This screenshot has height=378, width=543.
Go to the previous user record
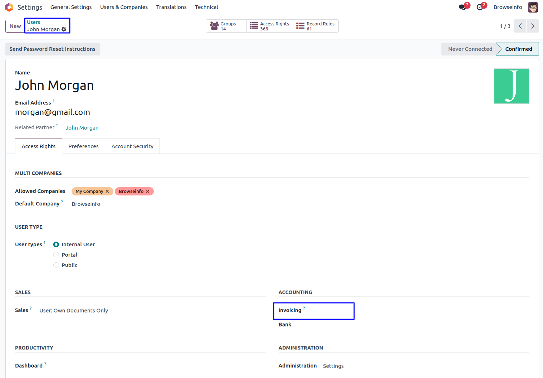pos(520,26)
